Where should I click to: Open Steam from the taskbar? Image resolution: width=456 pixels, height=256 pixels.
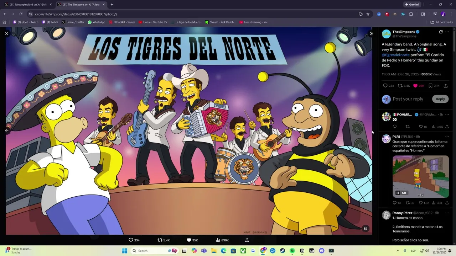pos(283,251)
